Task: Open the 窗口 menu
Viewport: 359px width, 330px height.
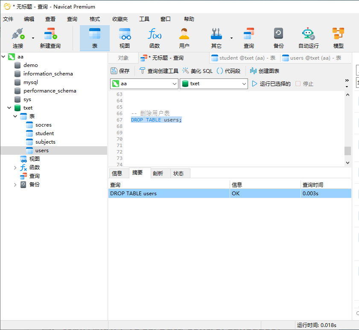Action: tap(166, 19)
